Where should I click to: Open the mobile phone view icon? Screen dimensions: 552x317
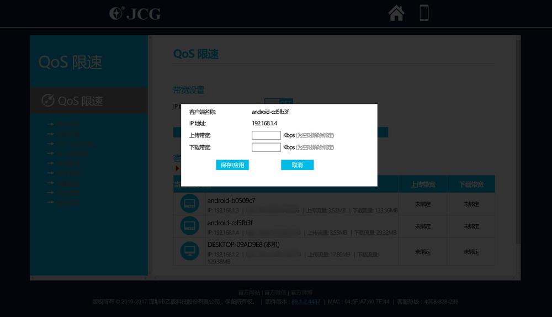(x=424, y=13)
